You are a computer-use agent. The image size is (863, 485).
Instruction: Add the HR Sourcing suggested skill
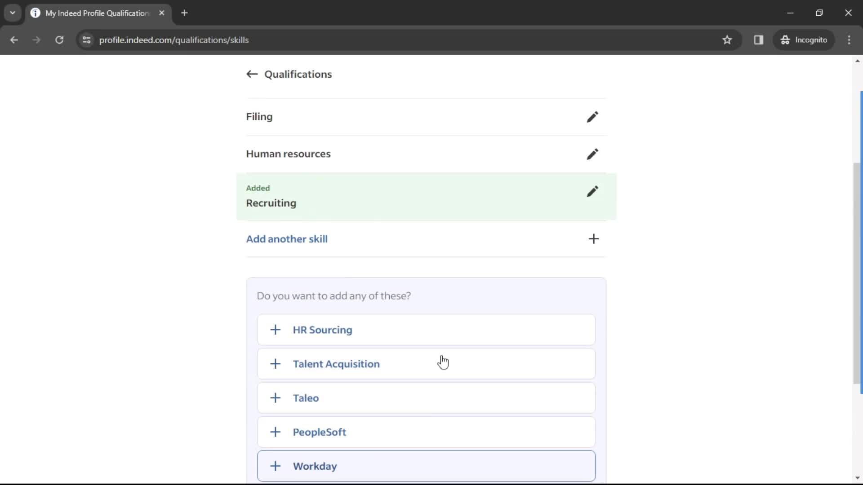point(426,330)
